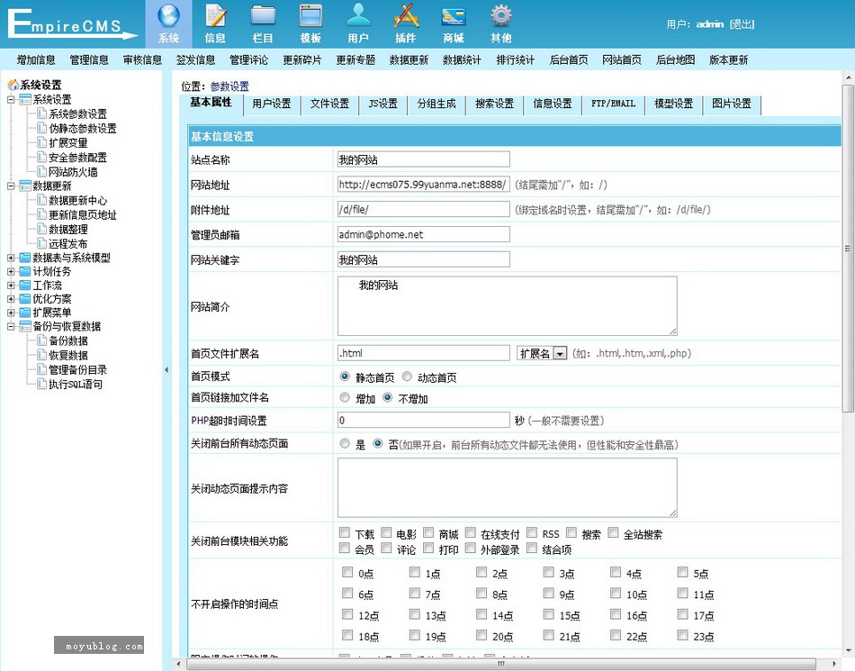Image resolution: width=855 pixels, height=671 pixels.
Task: Click the page icon beside 执行SQL语句
Action: [x=42, y=384]
